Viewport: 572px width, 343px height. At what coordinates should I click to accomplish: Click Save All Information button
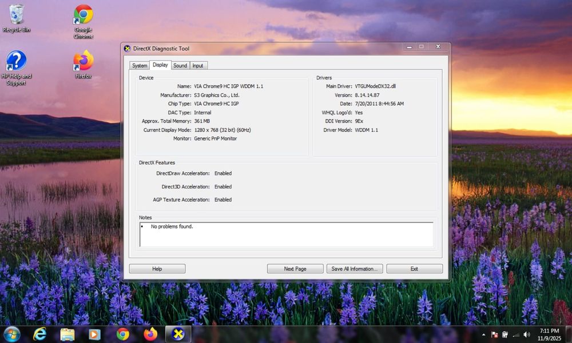click(x=355, y=269)
